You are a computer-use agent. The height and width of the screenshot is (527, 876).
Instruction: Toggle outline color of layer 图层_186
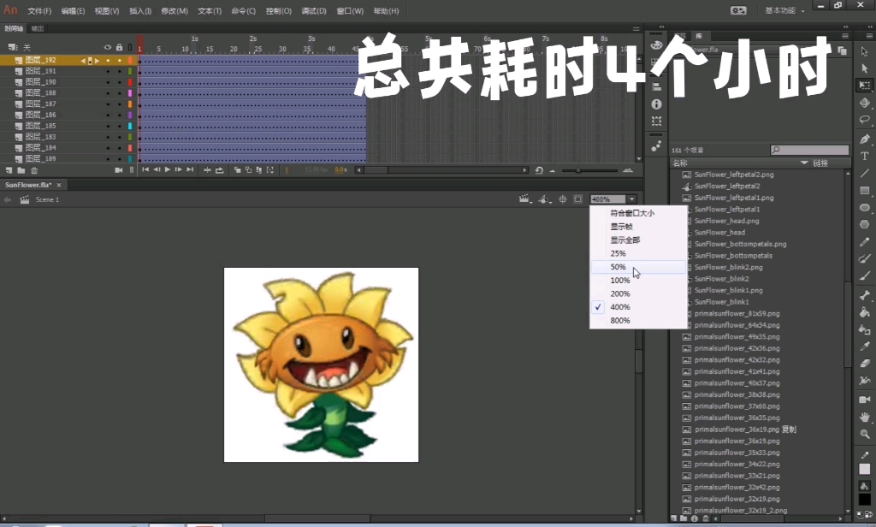coord(130,115)
